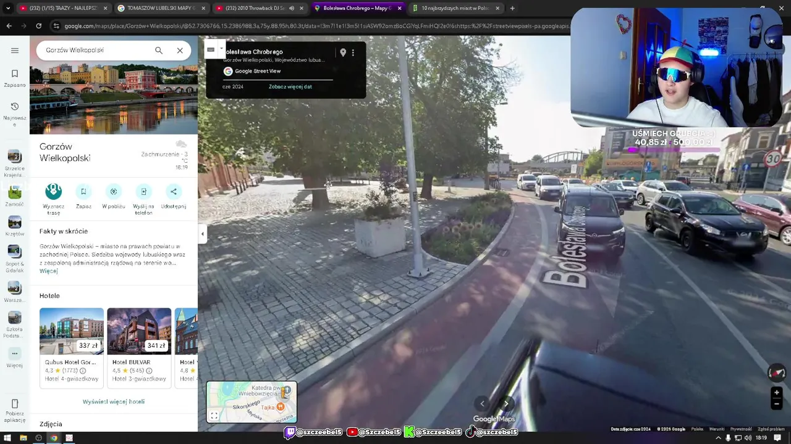Open Street View three-dot options menu
Viewport: 791px width, 444px height.
point(353,52)
